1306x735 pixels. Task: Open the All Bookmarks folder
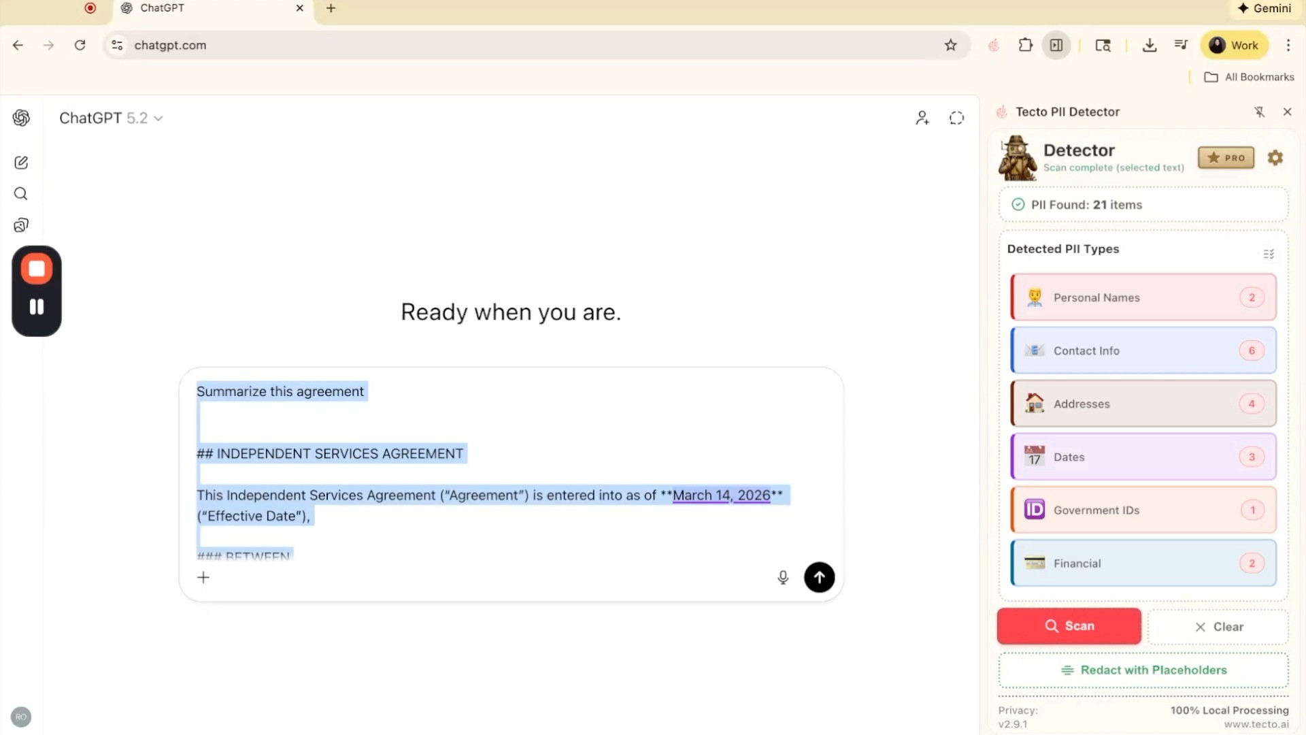click(1250, 77)
